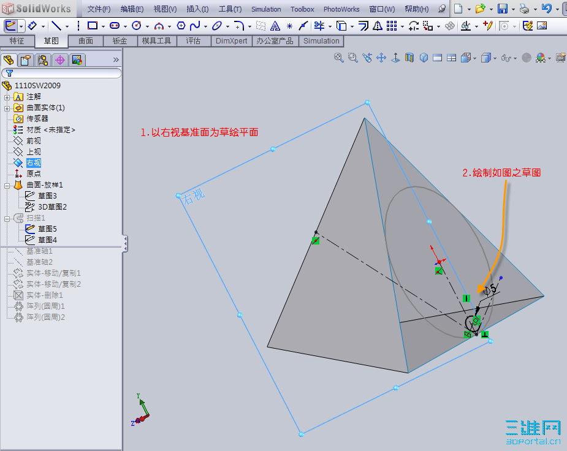Screen dimensions: 567x451
Task: Select the Pan view tool
Action: click(381, 58)
